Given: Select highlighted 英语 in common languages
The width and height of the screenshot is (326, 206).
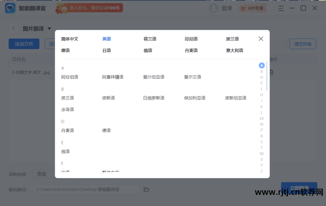Looking at the screenshot, I should pos(107,39).
